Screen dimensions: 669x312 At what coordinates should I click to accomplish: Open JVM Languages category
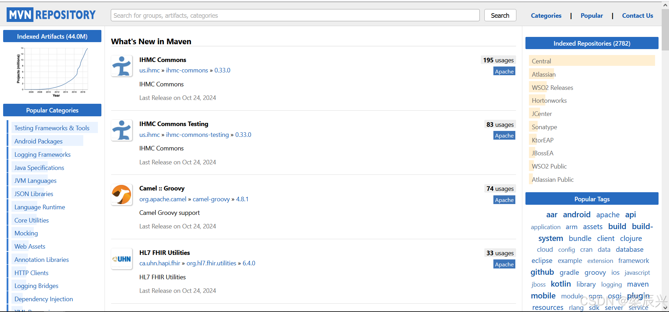click(x=35, y=181)
